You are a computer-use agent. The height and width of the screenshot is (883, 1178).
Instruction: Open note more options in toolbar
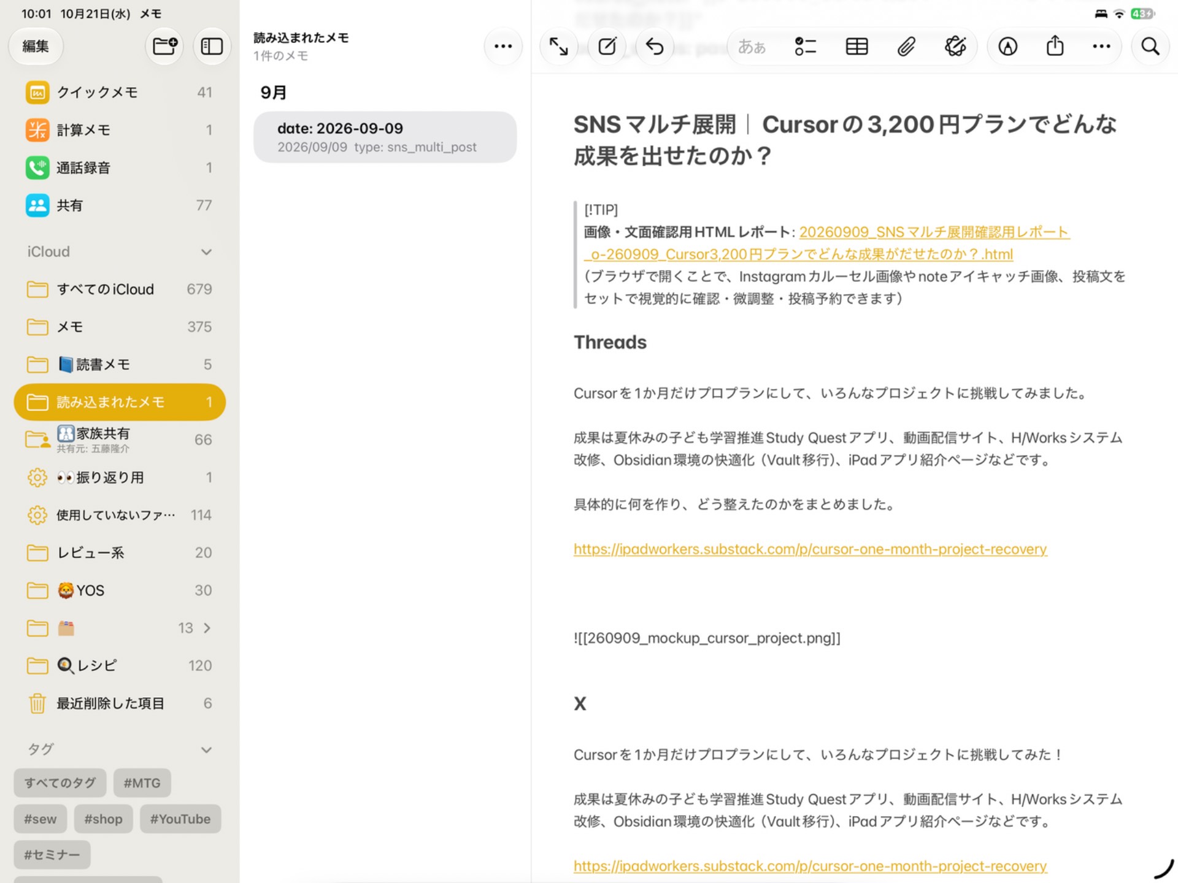[x=1101, y=46]
